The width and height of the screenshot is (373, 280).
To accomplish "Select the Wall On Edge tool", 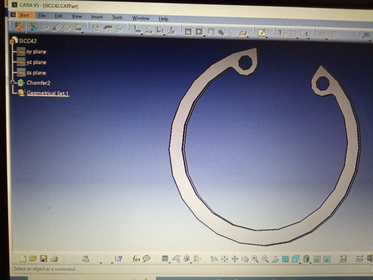I will click(56, 28).
